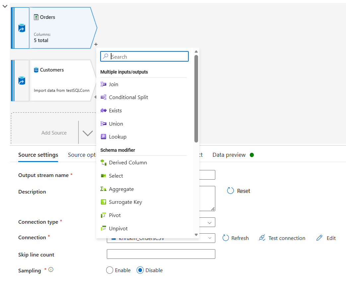This screenshot has height=285, width=346.
Task: Collapse the data flow canvas chevron
Action: click(x=5, y=6)
